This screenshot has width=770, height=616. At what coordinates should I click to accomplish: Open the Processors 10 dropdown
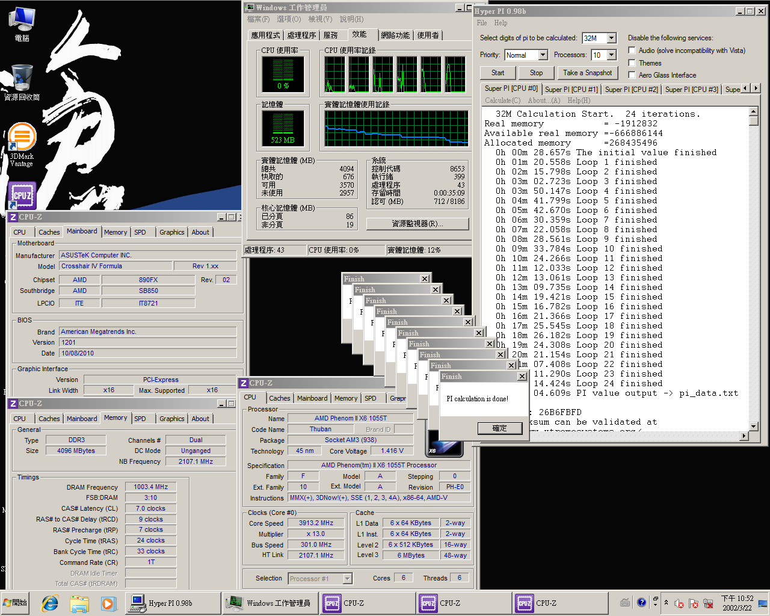(x=612, y=55)
